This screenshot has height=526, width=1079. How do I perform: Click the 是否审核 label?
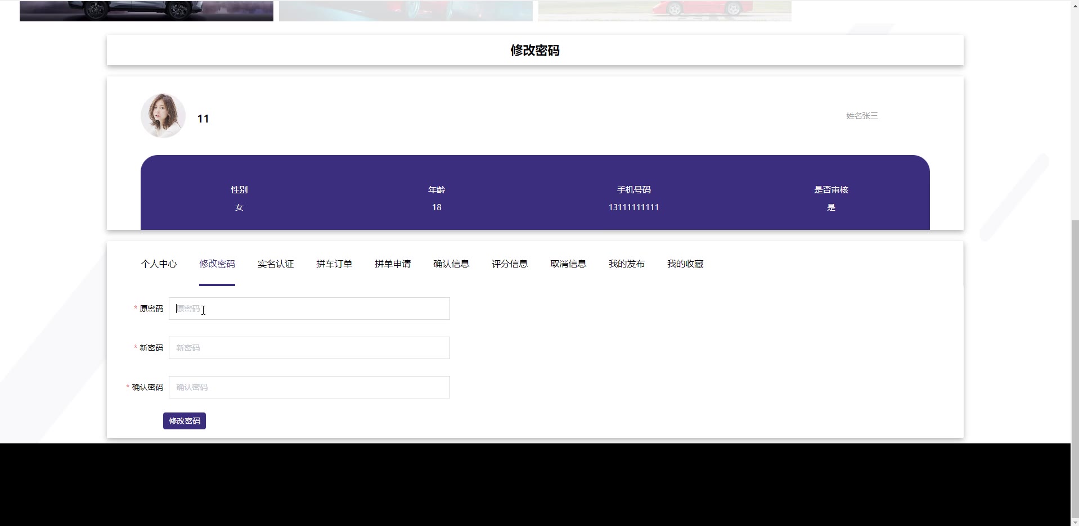[x=831, y=190]
